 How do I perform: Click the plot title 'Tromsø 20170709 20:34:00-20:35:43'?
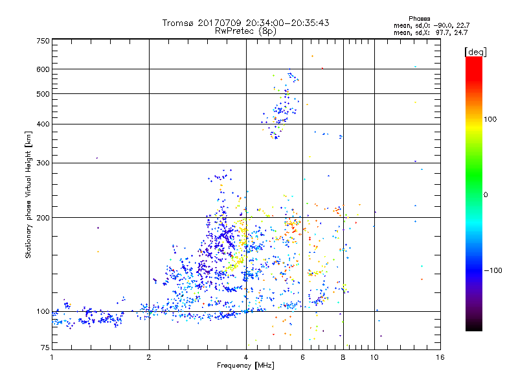pos(245,23)
